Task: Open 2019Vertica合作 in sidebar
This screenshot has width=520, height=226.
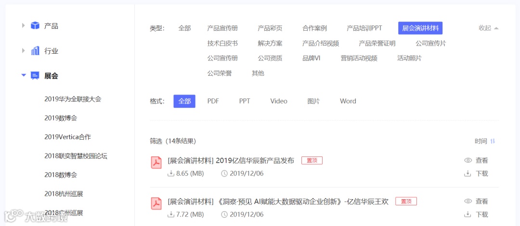Action: (x=68, y=137)
